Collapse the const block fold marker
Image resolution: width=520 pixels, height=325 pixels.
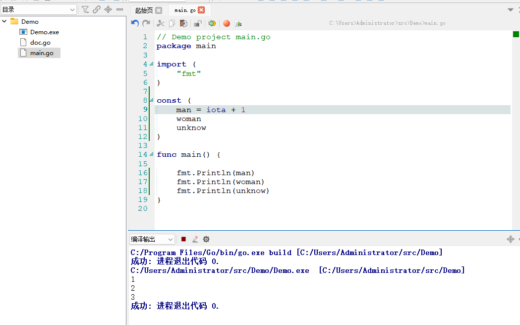click(x=152, y=100)
